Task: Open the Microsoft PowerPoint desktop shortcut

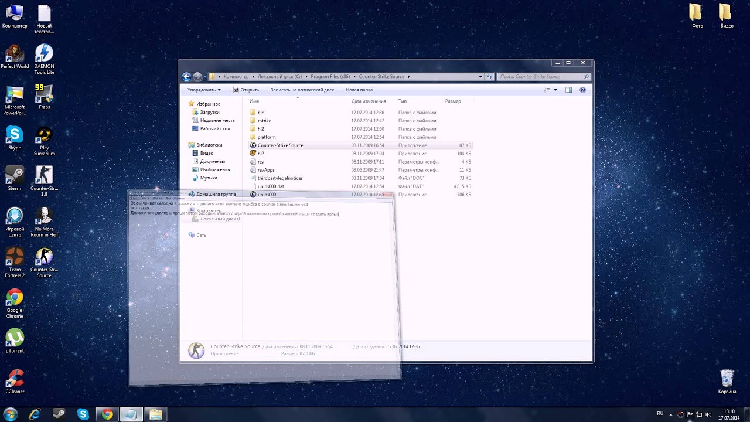Action: [x=15, y=100]
